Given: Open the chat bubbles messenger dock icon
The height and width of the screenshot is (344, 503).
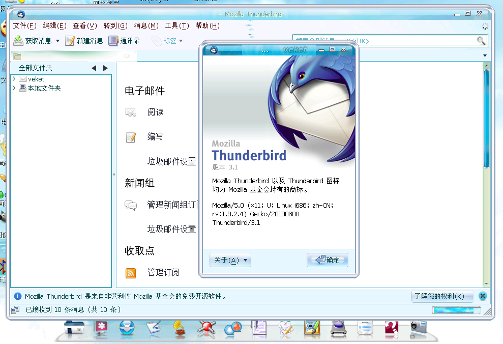Looking at the screenshot, I should (233, 329).
